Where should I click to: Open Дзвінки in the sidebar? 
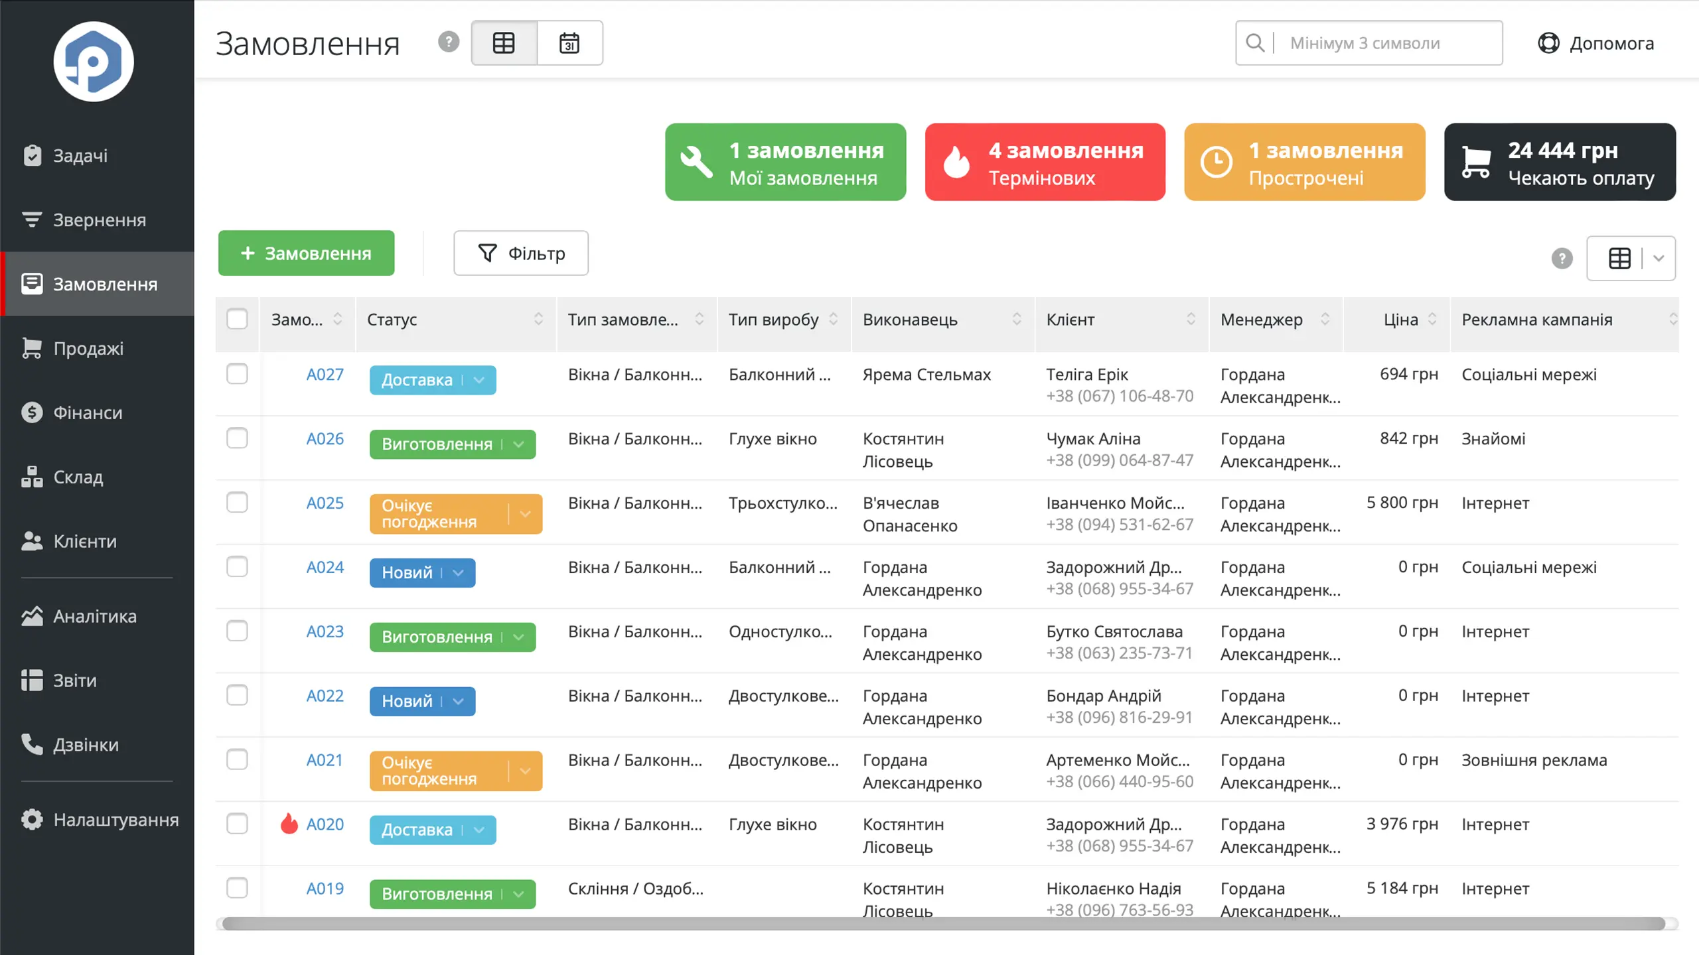tap(97, 745)
